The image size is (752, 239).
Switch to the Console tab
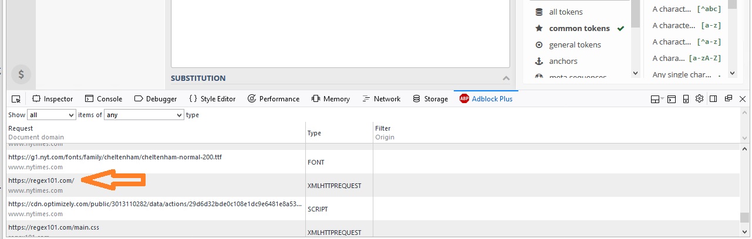103,99
